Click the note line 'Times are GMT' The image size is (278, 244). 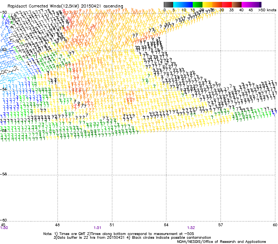[72, 234]
